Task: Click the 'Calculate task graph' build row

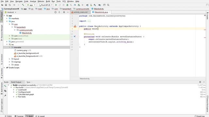Action: pyautogui.click(x=26, y=94)
